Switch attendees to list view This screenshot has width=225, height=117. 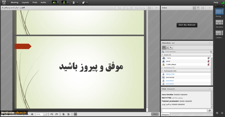pyautogui.click(x=164, y=47)
